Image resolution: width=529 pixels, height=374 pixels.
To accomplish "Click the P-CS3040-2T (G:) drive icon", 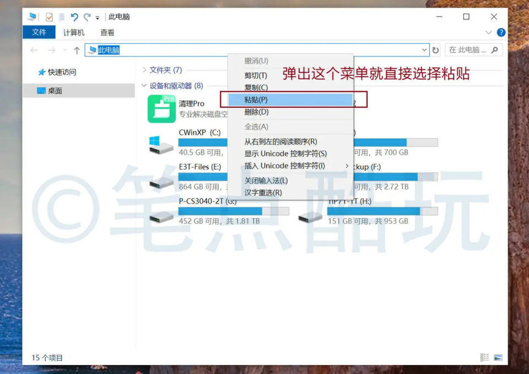I will click(x=161, y=217).
